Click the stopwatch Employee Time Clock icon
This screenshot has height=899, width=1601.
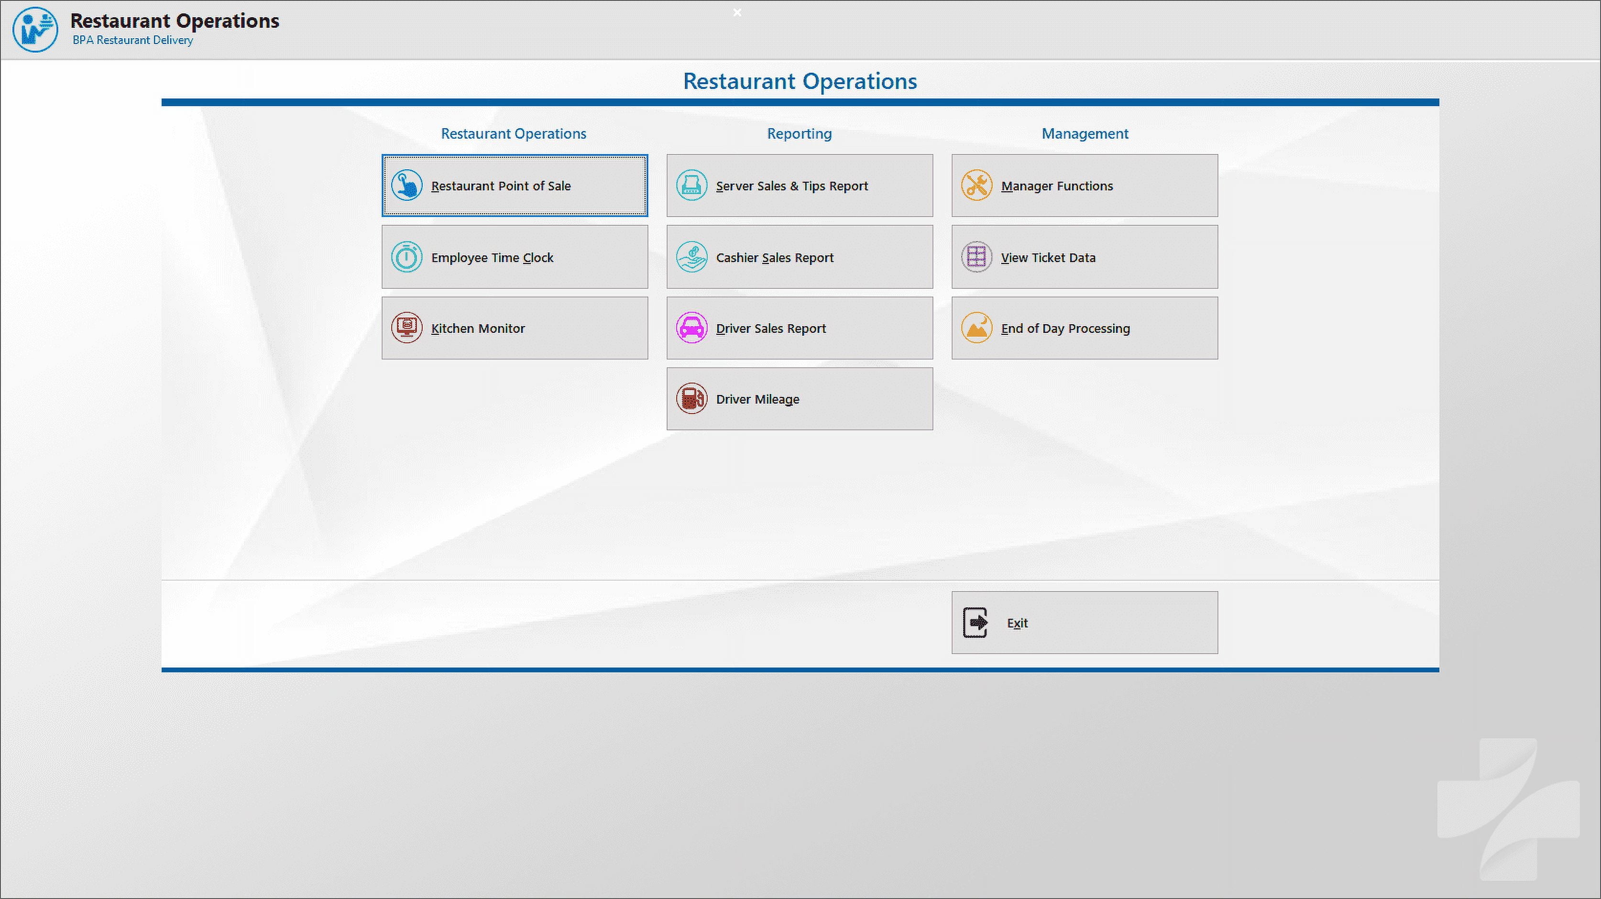pyautogui.click(x=406, y=257)
